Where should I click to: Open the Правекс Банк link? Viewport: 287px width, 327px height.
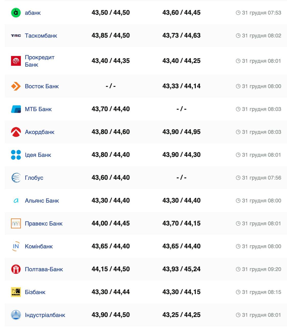coord(44,224)
